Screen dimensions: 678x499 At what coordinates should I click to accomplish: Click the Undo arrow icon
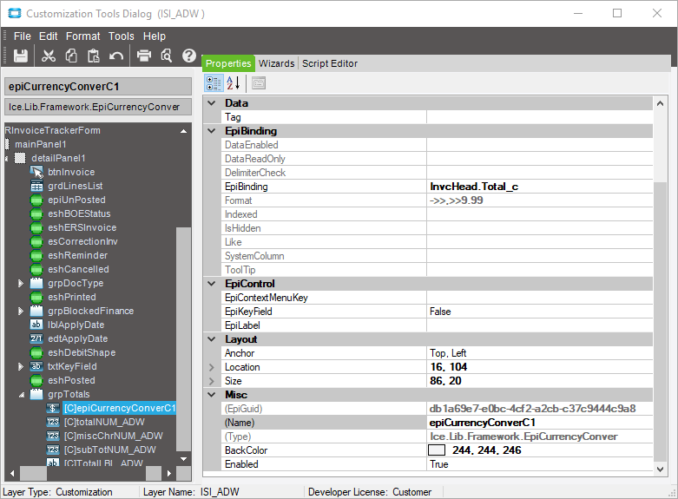(115, 56)
